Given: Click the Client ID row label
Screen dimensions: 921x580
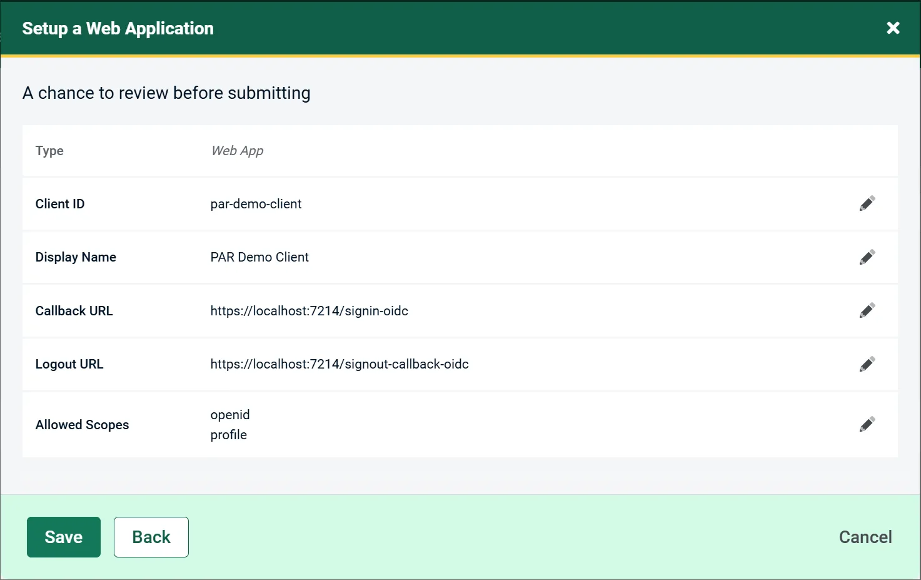Looking at the screenshot, I should [59, 203].
